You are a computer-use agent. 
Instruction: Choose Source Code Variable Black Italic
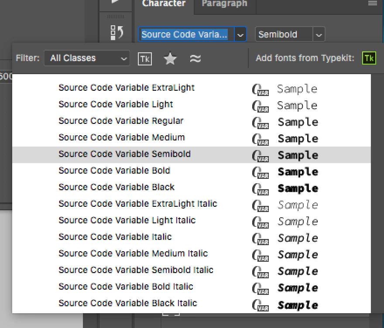pyautogui.click(x=192, y=304)
